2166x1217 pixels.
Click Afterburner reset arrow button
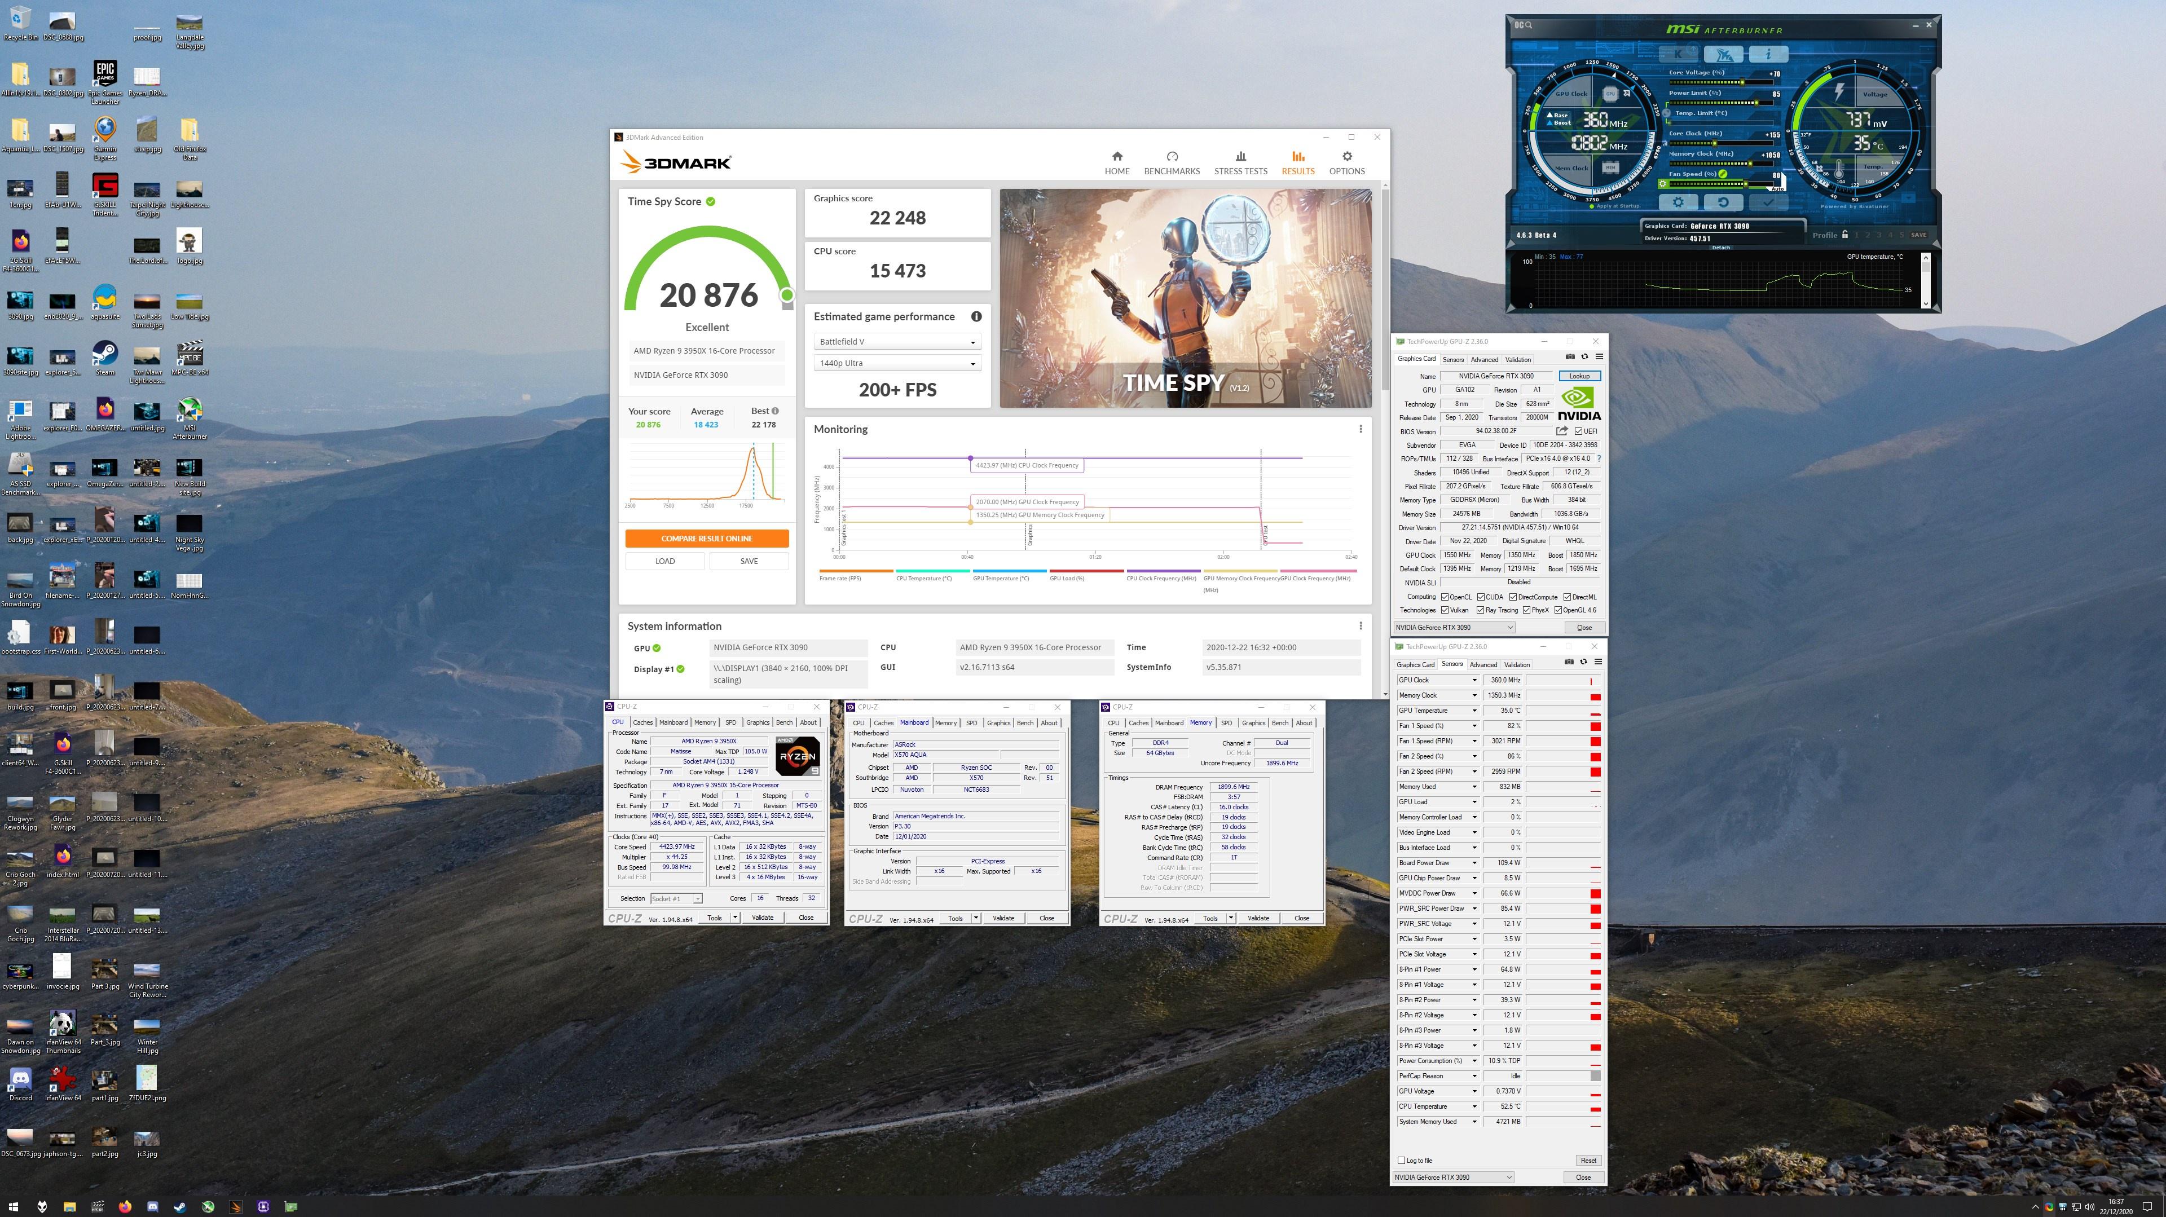click(x=1723, y=202)
